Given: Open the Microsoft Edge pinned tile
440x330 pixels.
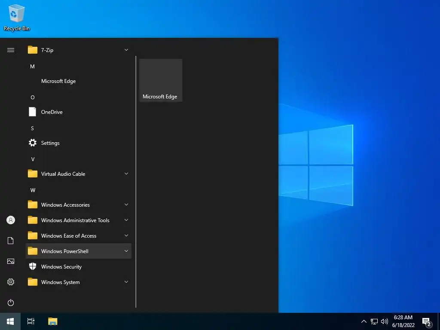Looking at the screenshot, I should (x=161, y=80).
